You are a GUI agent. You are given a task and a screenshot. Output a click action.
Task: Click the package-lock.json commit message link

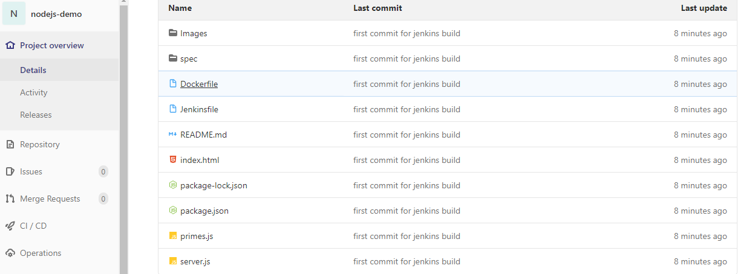tap(407, 185)
